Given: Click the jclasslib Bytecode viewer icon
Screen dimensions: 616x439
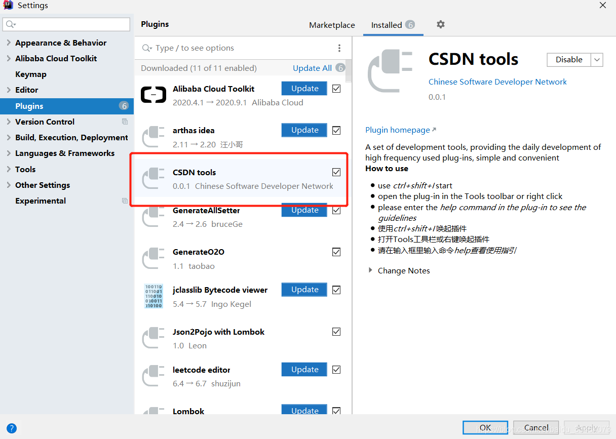Looking at the screenshot, I should click(x=153, y=296).
